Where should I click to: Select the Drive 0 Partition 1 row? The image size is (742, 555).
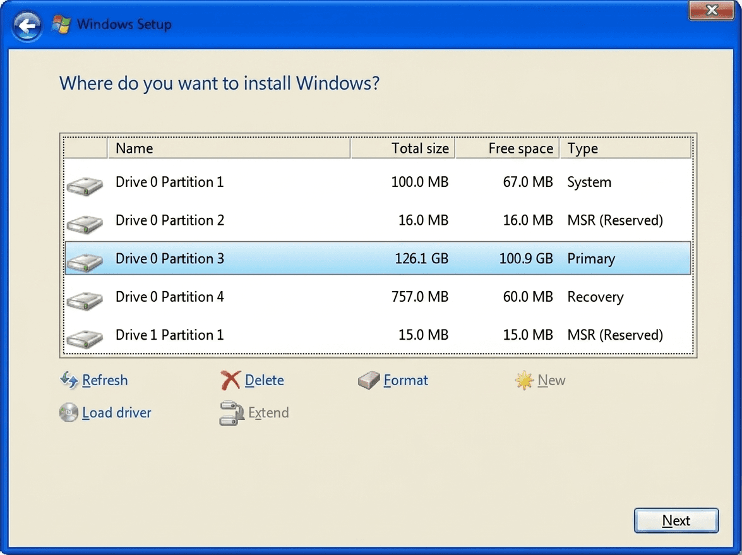[x=378, y=182]
